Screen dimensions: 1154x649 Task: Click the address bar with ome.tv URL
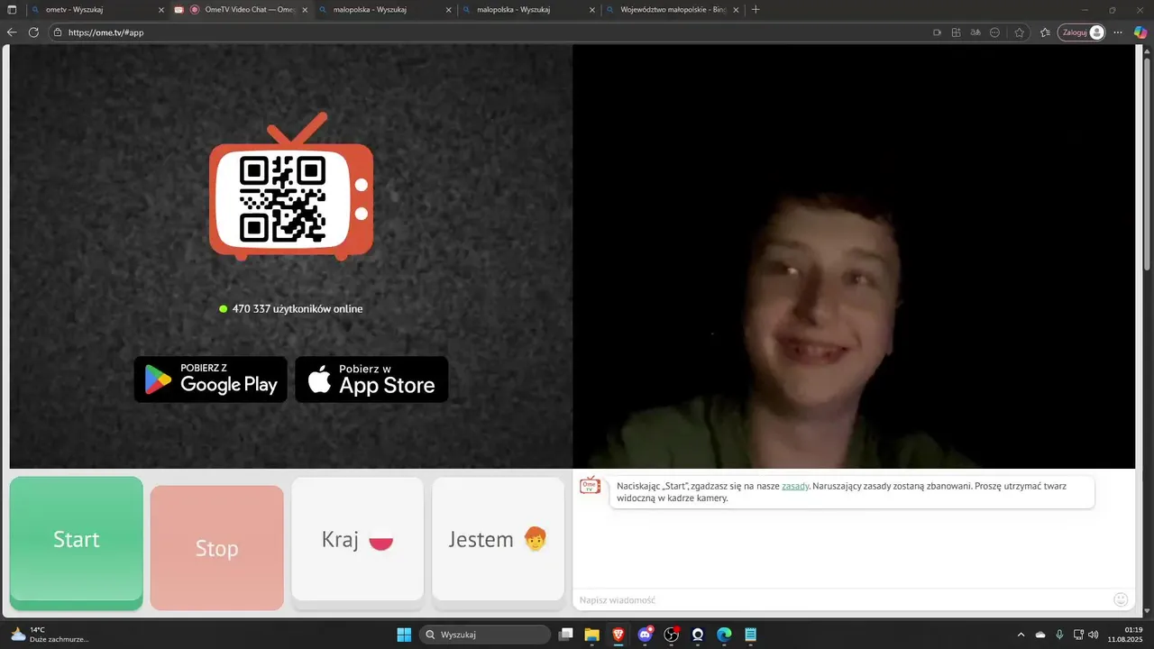[x=487, y=32]
